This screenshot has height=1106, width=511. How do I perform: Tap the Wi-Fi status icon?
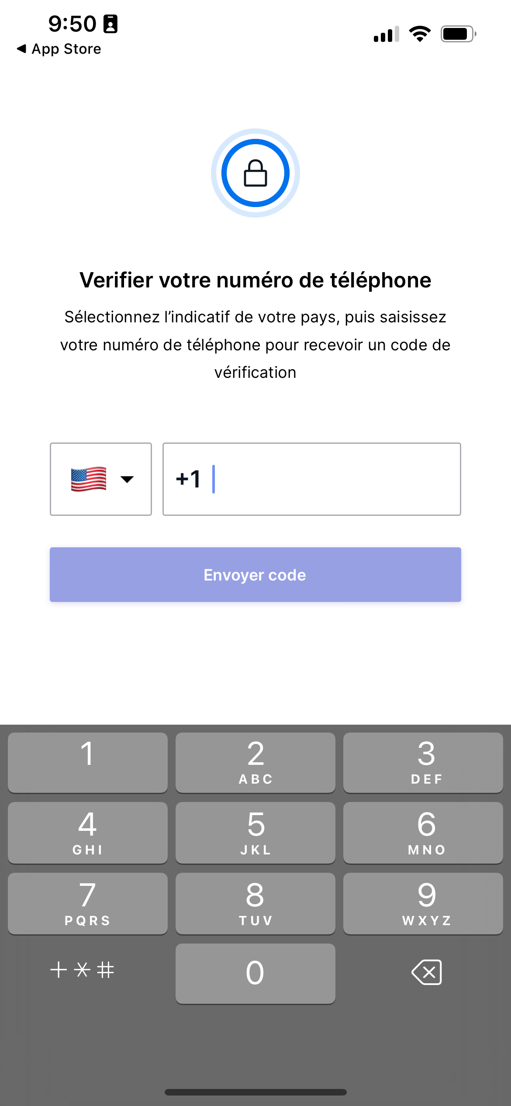click(420, 34)
